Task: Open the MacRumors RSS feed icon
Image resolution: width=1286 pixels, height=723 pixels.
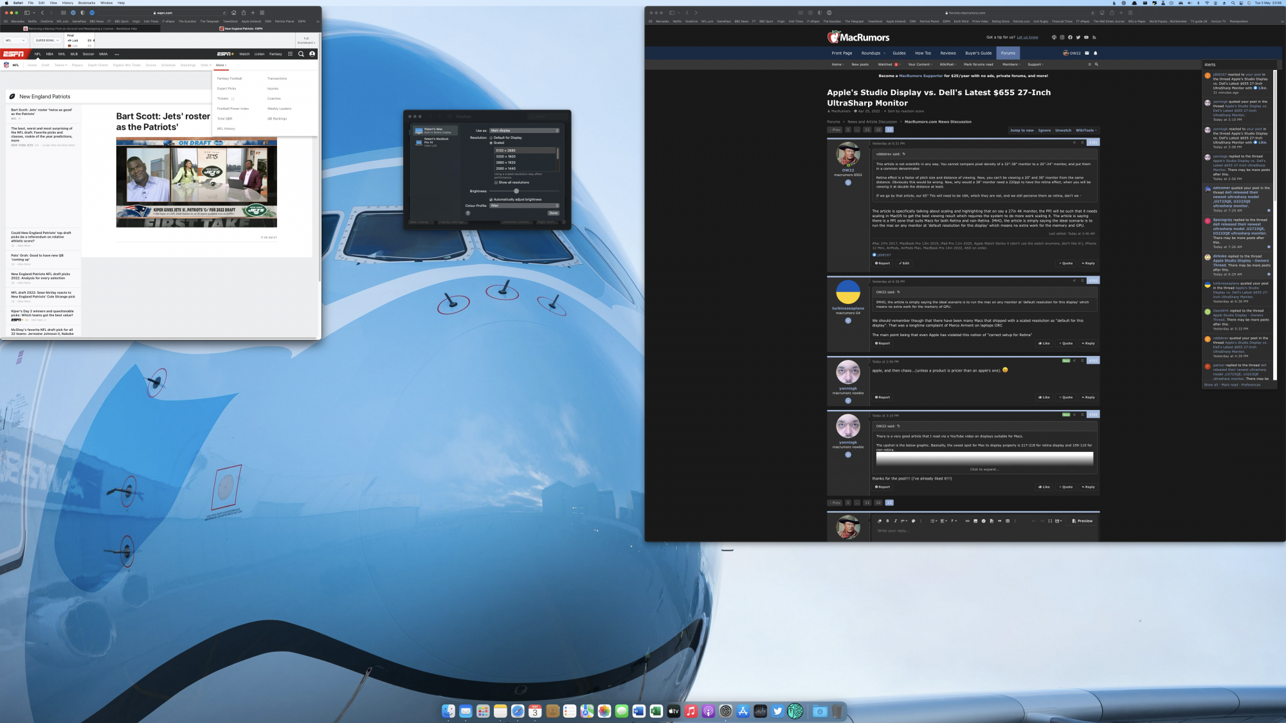Action: pyautogui.click(x=1094, y=37)
